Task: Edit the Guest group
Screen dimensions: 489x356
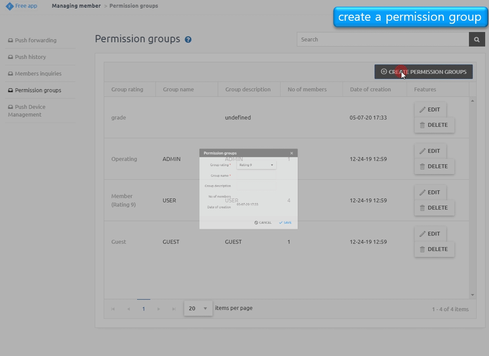Action: pyautogui.click(x=431, y=234)
